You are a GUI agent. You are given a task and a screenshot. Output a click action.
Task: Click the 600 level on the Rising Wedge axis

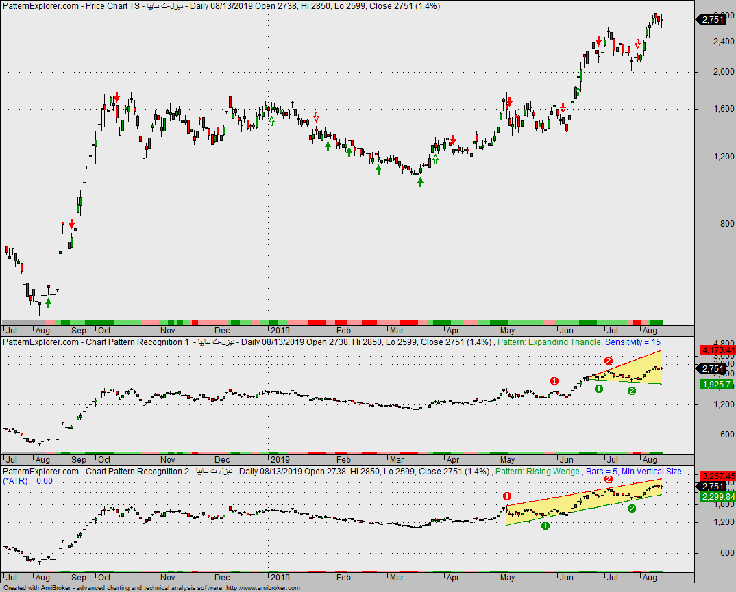(x=726, y=552)
